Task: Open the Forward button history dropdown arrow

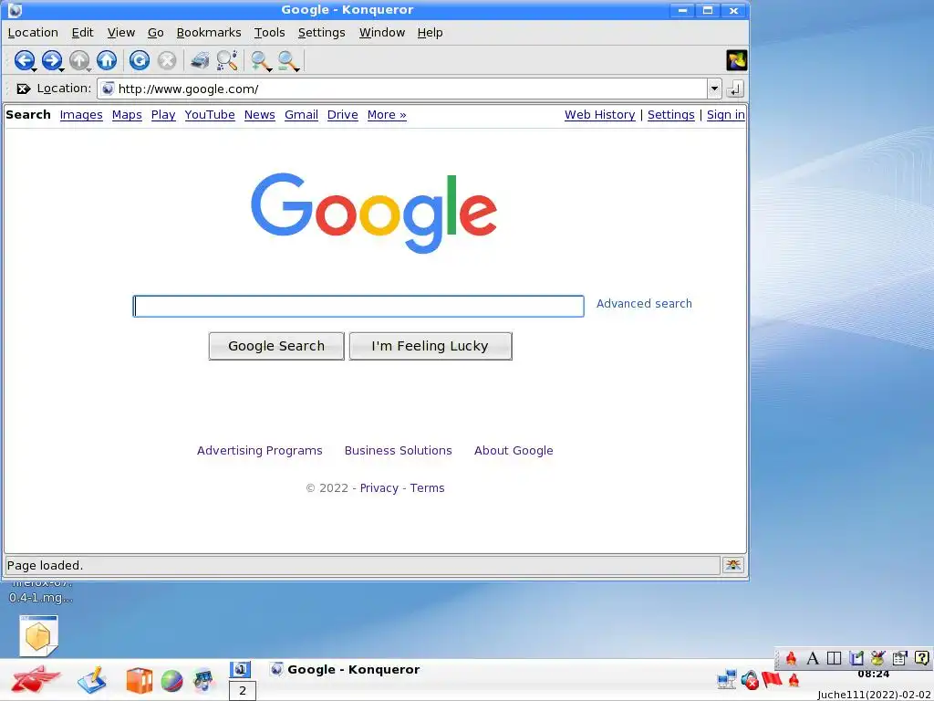Action: click(62, 69)
